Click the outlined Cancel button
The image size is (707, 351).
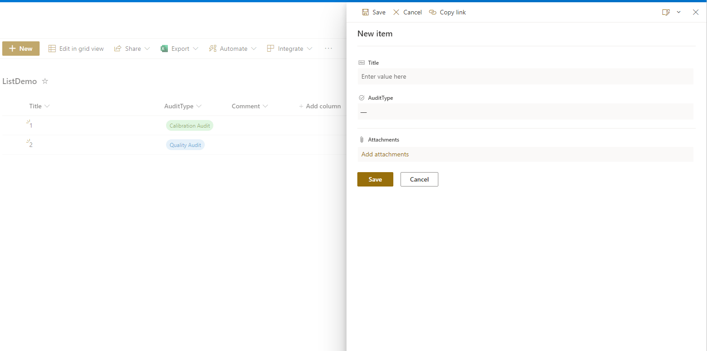pos(419,179)
